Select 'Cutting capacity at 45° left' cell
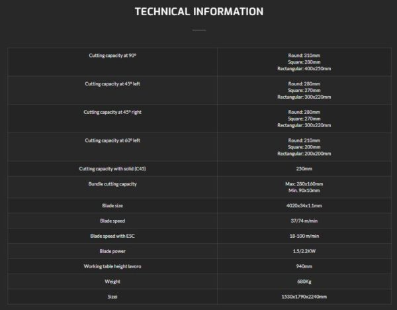397x310 pixels. click(x=112, y=90)
